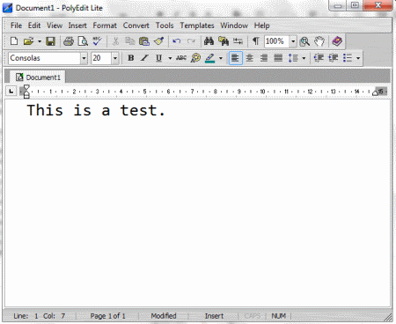Viewport: 396px width, 324px height.
Task: Open the Format menu
Action: (x=105, y=26)
